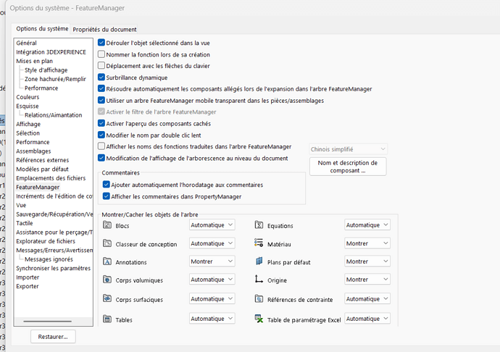Open the Corps volumiques dropdown
This screenshot has height=352, width=500.
tap(212, 280)
